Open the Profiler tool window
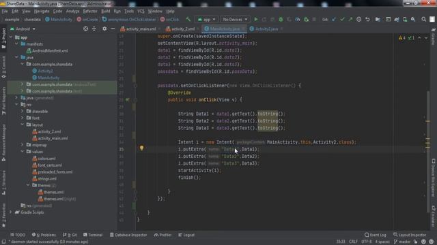The image size is (437, 245). (163, 235)
